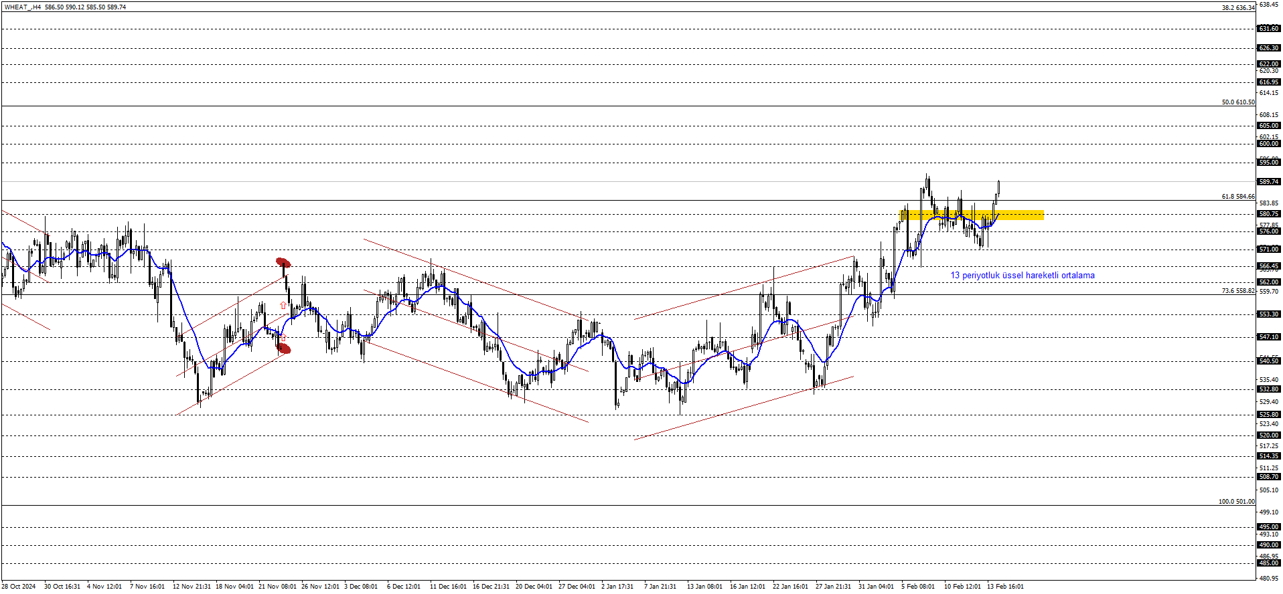The height and width of the screenshot is (594, 1283).
Task: Click the 576.00 price level tag
Action: 1269,231
